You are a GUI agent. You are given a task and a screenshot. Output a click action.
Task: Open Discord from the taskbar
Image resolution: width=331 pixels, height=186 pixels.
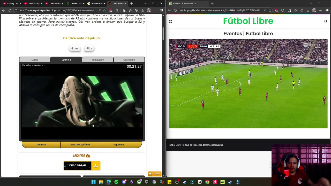(x=124, y=182)
